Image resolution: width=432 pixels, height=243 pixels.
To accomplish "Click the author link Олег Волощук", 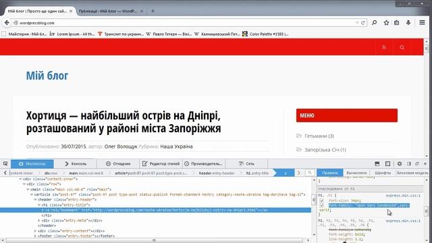I will click(121, 146).
